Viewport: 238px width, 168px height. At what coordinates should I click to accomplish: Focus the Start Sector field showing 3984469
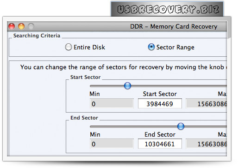click(x=160, y=103)
